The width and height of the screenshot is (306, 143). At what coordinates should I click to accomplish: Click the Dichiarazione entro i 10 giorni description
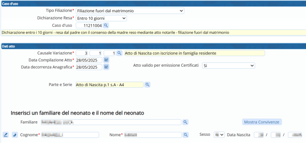(x=153, y=33)
